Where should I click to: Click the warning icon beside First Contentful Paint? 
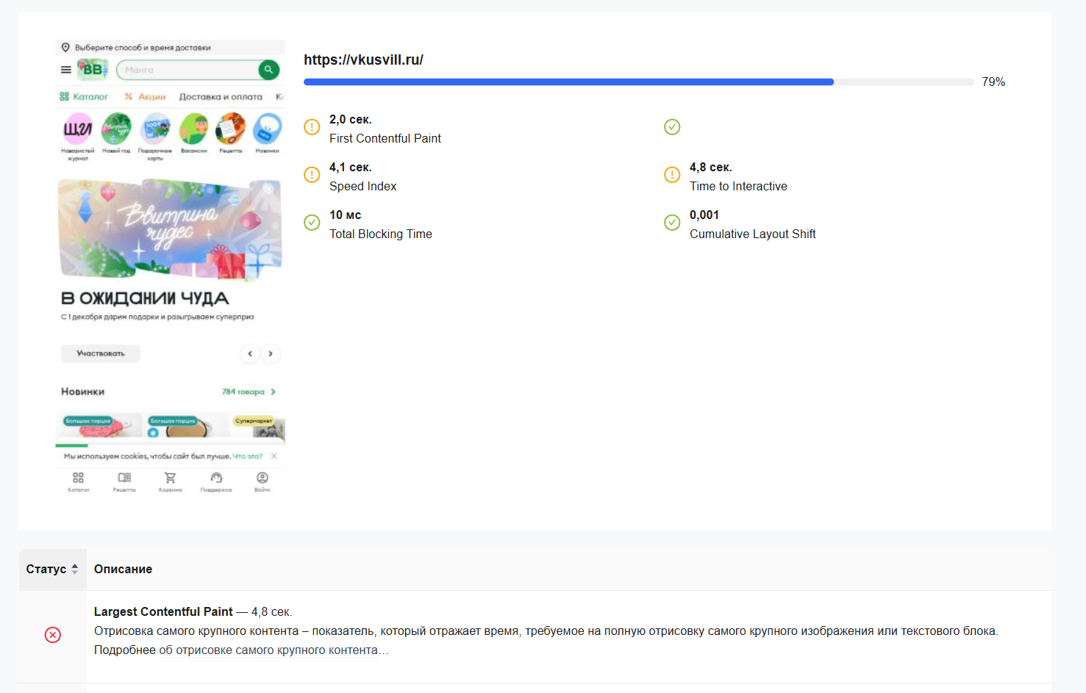click(312, 127)
